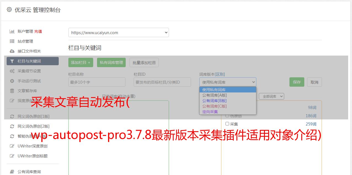Screen dimensions: 352x175
Task: Open UWriter原创标题 in the sidebar
Action: (33, 156)
